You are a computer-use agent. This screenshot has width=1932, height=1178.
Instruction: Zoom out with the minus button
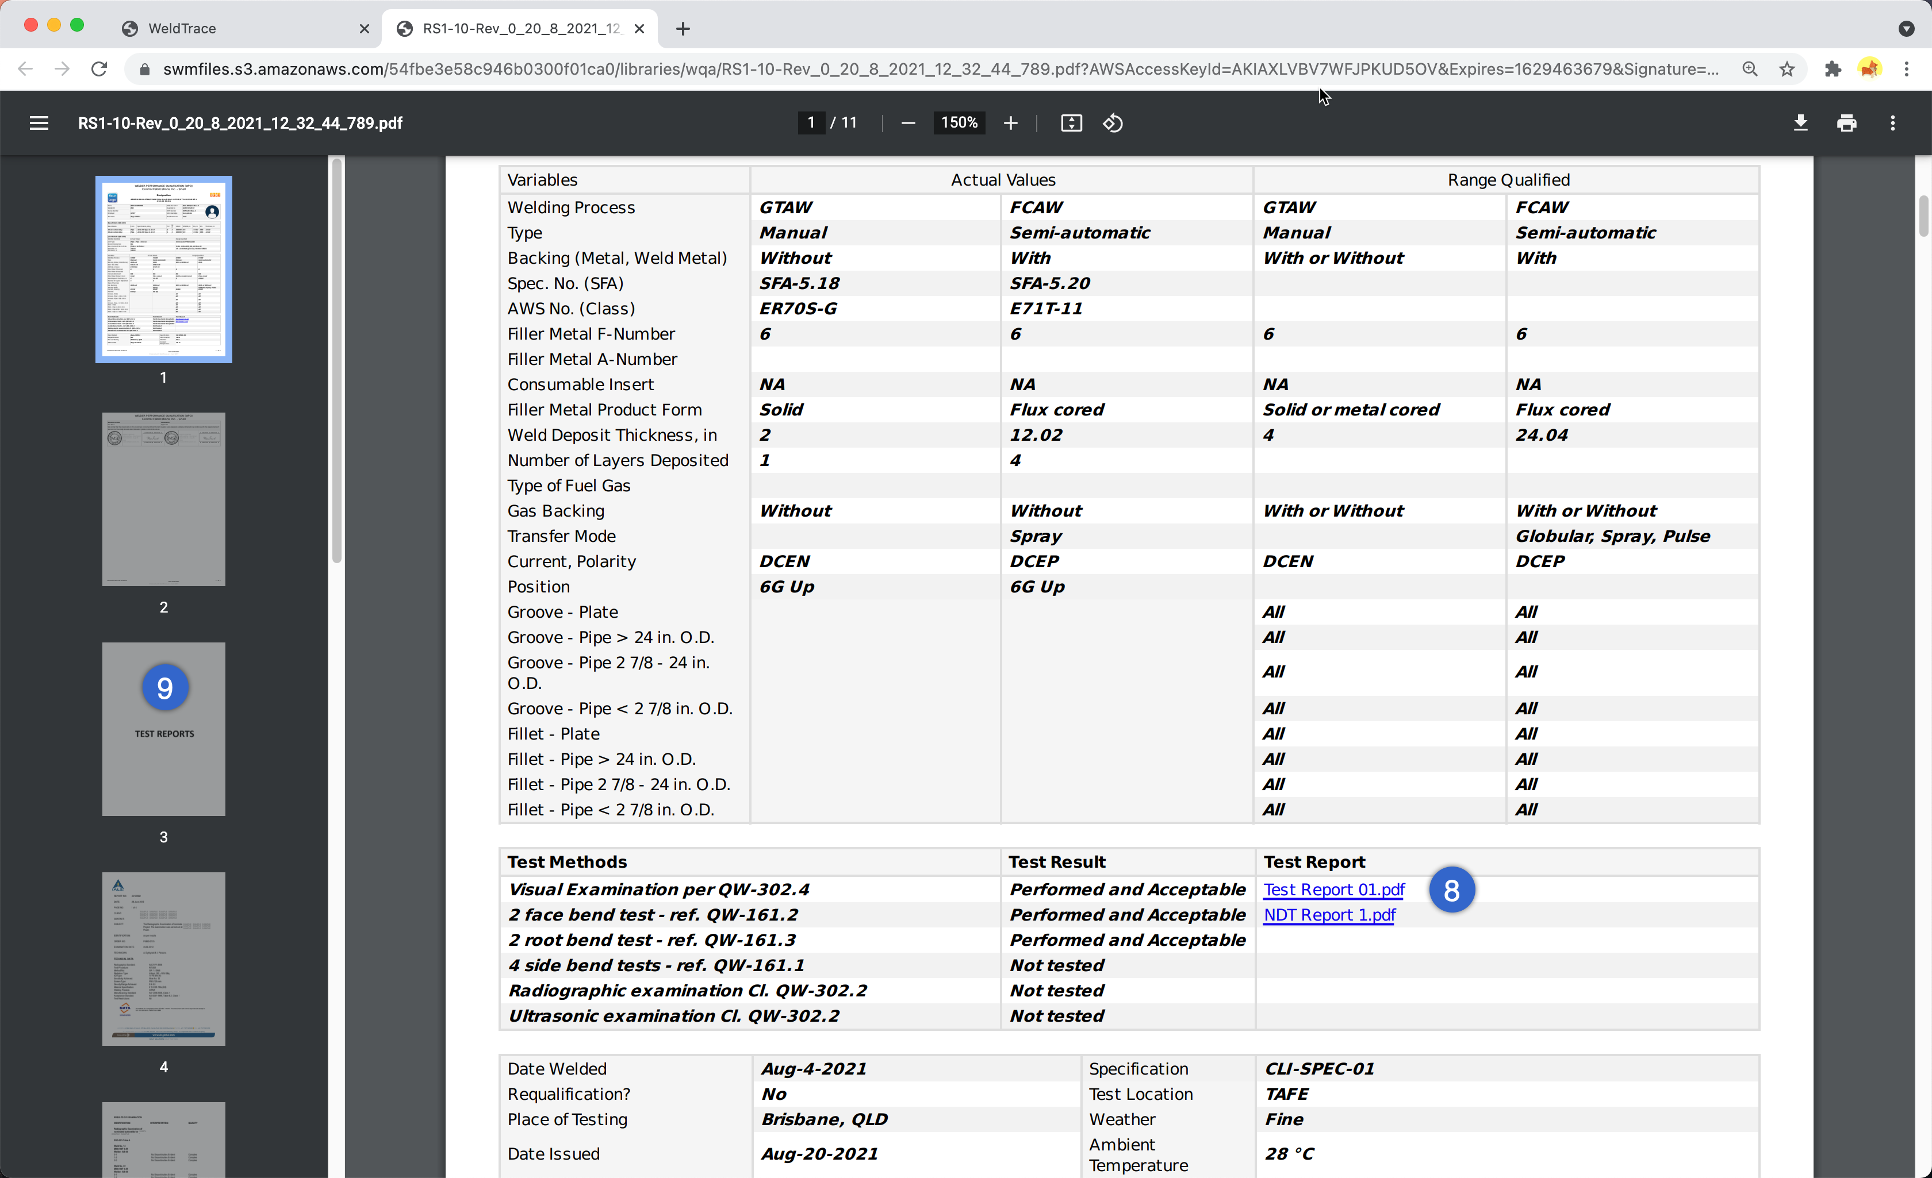[908, 123]
